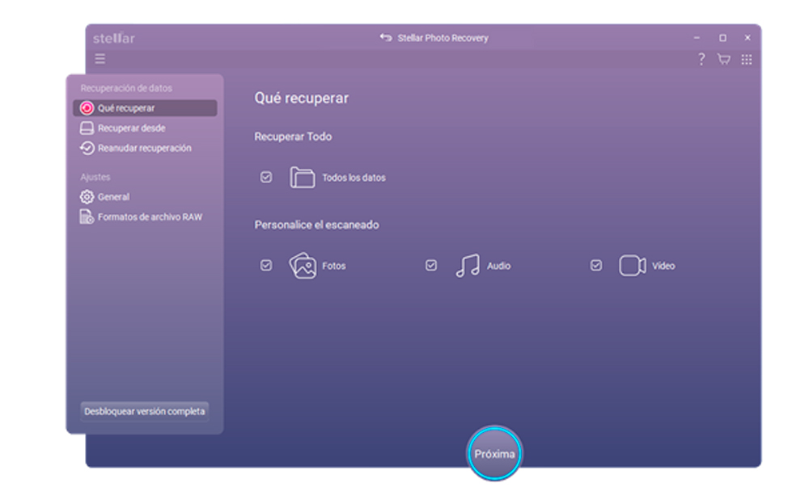Image resolution: width=809 pixels, height=504 pixels.
Task: Click the Recuperar desde drive icon
Action: point(87,128)
